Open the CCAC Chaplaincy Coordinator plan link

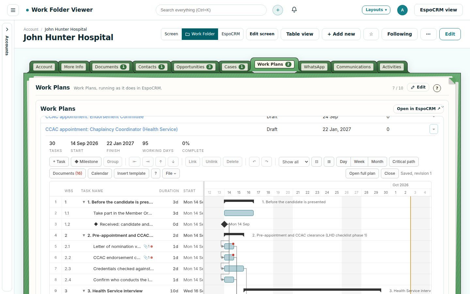111,129
